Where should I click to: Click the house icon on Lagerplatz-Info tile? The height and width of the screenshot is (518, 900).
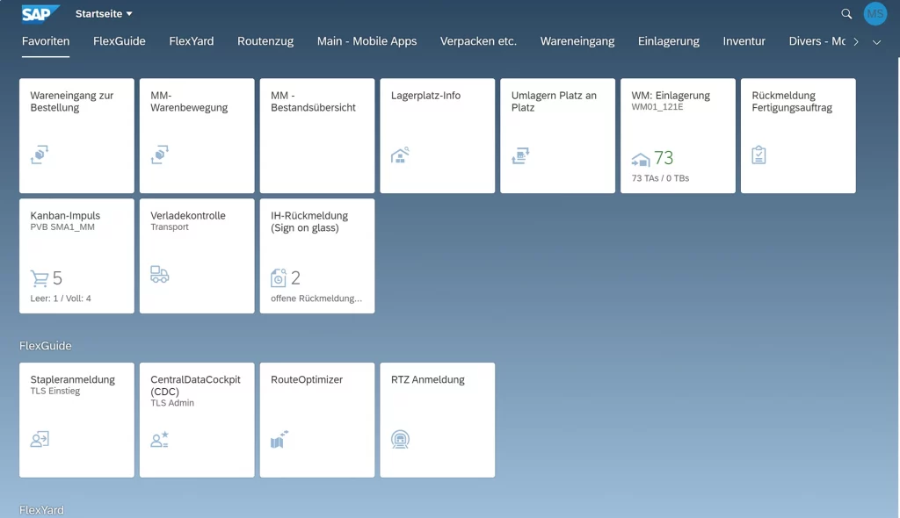pyautogui.click(x=400, y=155)
